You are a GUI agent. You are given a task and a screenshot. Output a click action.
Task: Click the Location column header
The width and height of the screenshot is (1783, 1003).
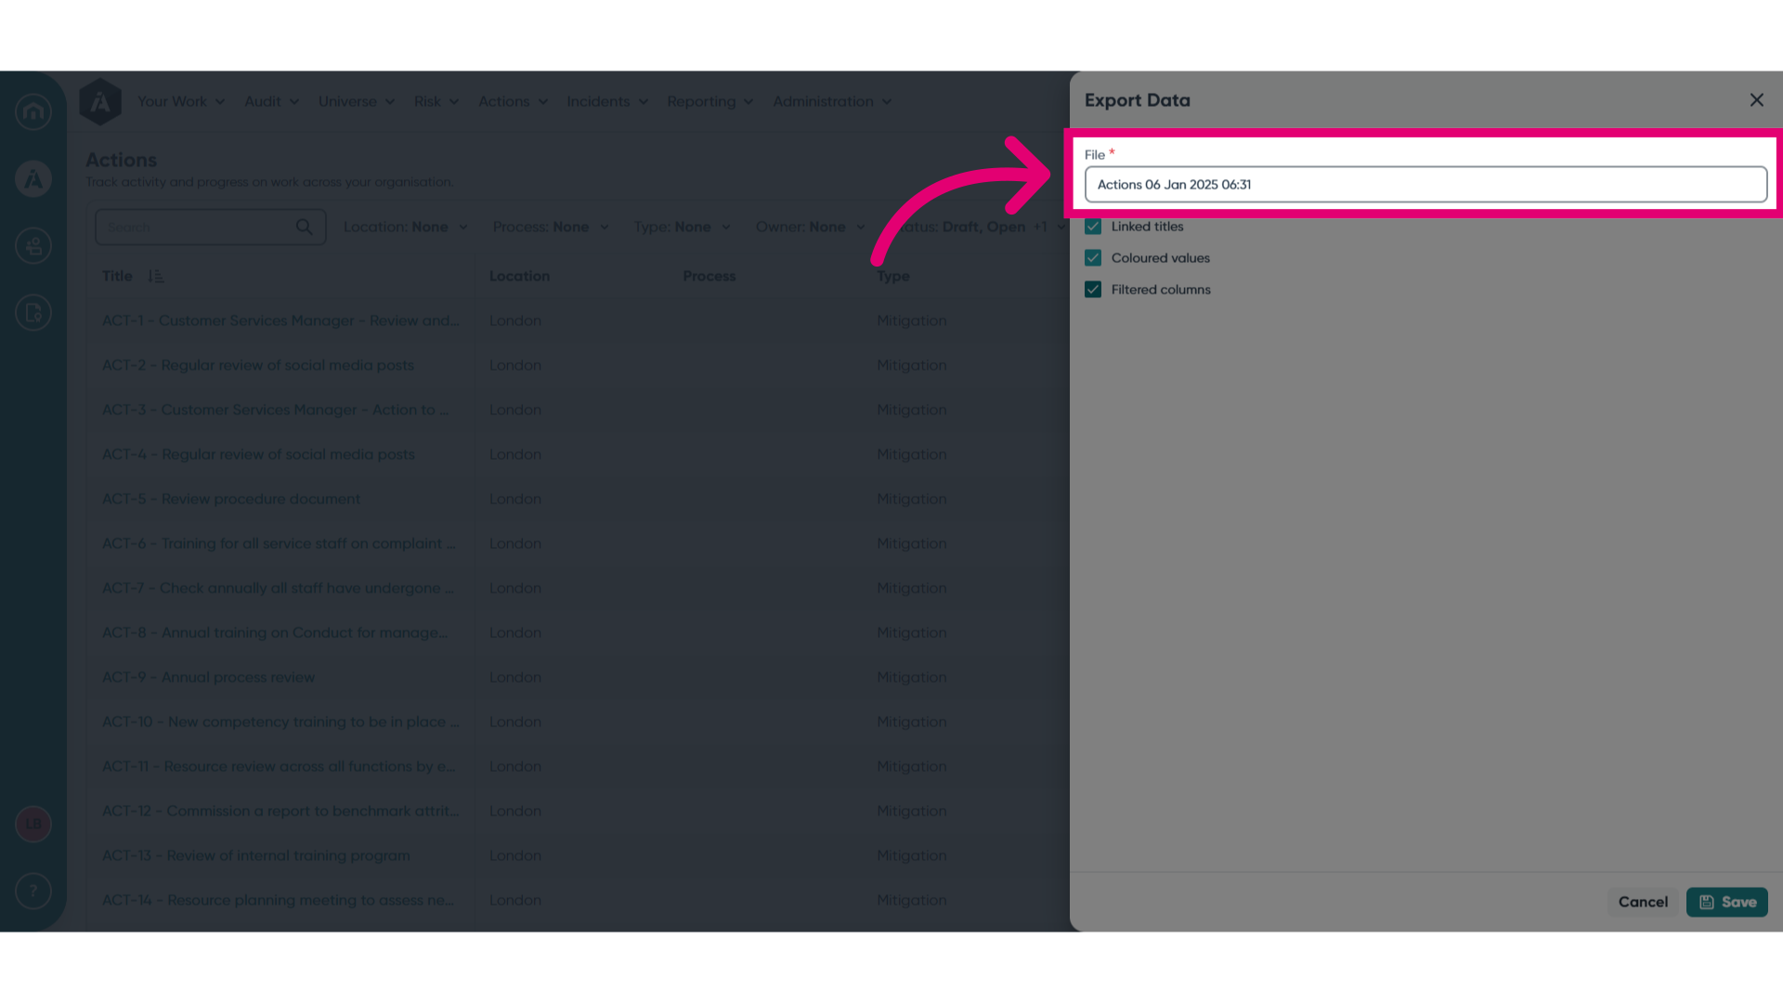click(519, 276)
